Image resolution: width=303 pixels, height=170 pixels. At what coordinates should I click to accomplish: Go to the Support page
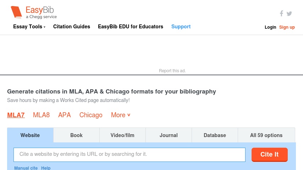click(x=181, y=27)
